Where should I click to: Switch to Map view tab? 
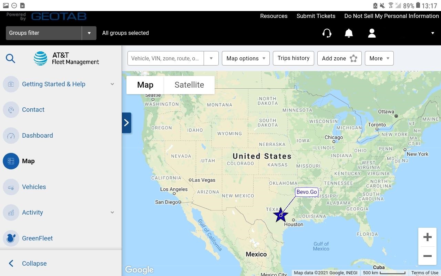coord(145,85)
